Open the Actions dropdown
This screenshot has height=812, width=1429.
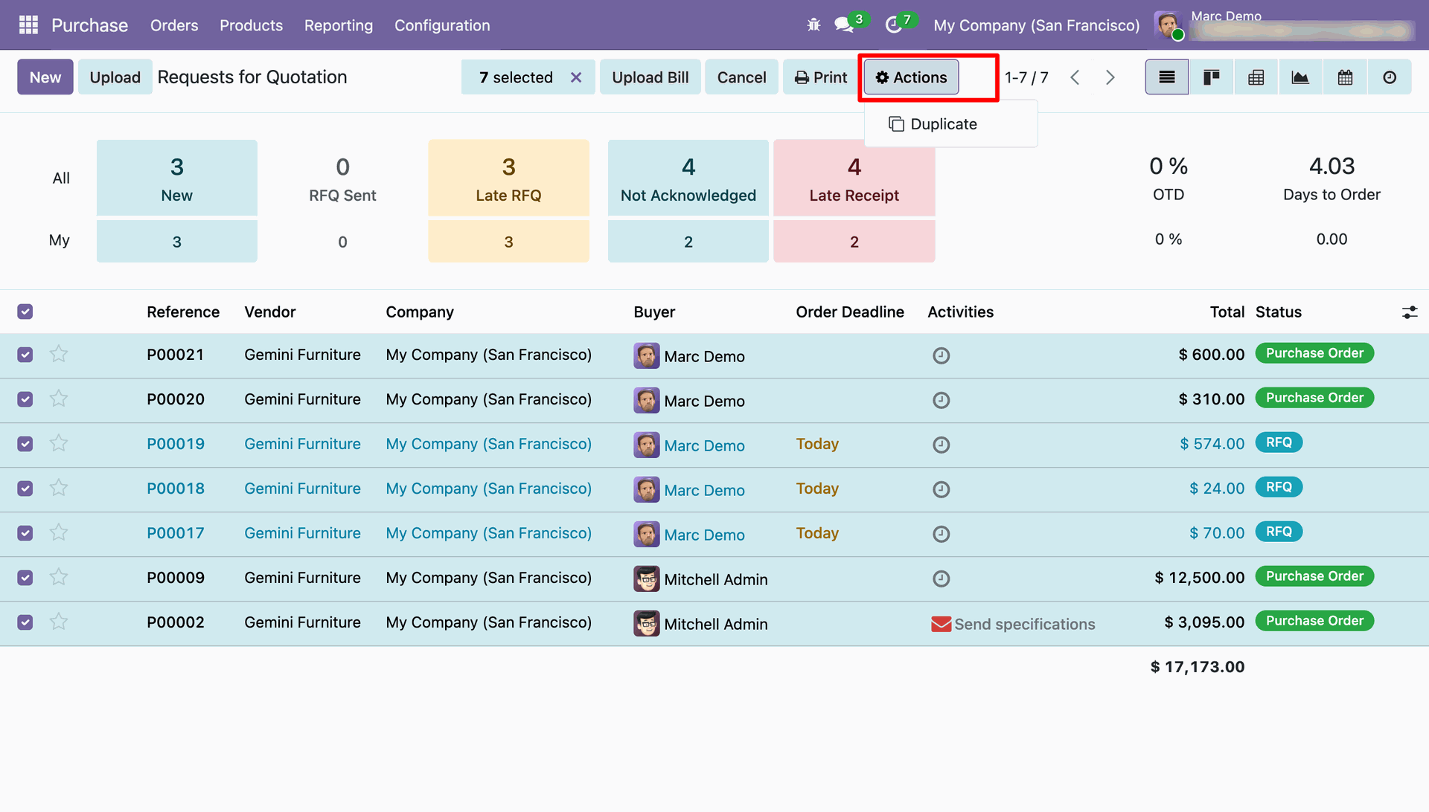pos(911,77)
